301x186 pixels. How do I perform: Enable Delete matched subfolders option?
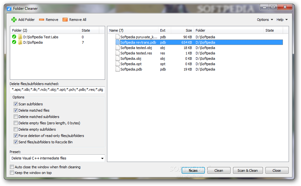point(16,117)
